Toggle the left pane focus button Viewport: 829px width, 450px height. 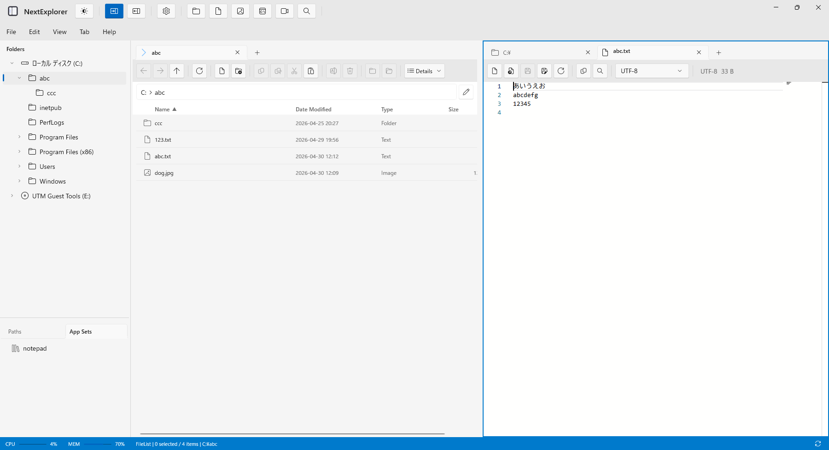[x=114, y=11]
